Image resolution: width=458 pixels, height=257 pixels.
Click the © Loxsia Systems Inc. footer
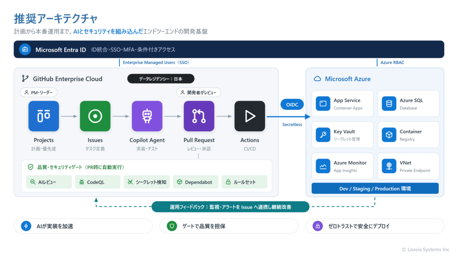pyautogui.click(x=426, y=249)
